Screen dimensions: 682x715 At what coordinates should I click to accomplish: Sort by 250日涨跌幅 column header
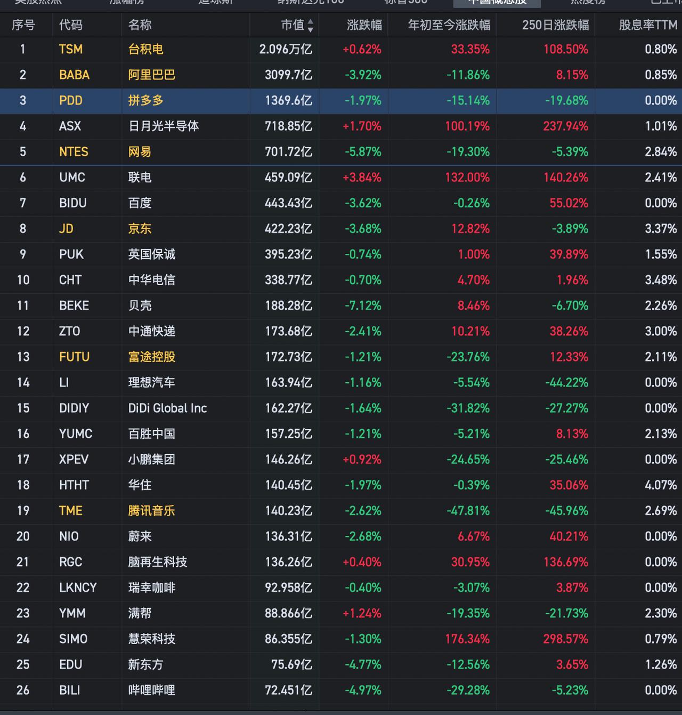pos(556,25)
